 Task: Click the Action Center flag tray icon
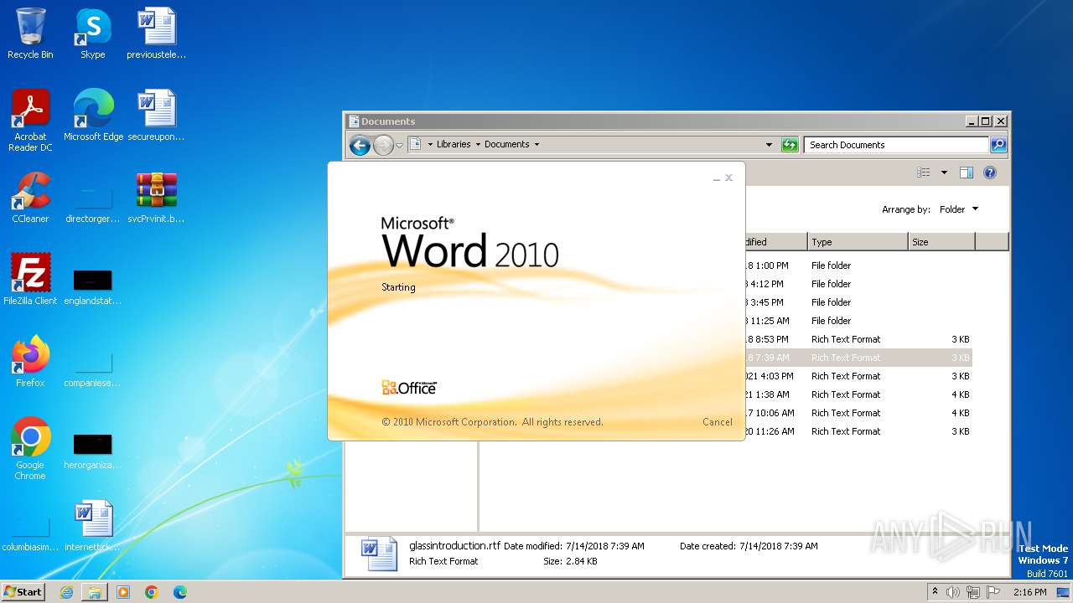(993, 592)
